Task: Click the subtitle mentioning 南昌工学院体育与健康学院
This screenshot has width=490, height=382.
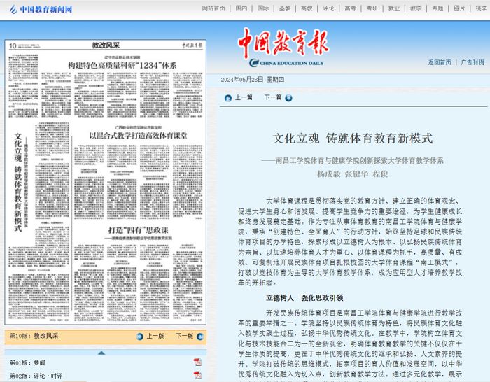Action: (x=353, y=160)
